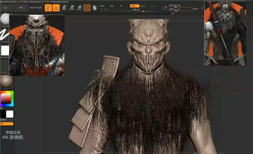Open the ClayBuildup brush selector
Screen dimensions: 253x154
point(5,20)
